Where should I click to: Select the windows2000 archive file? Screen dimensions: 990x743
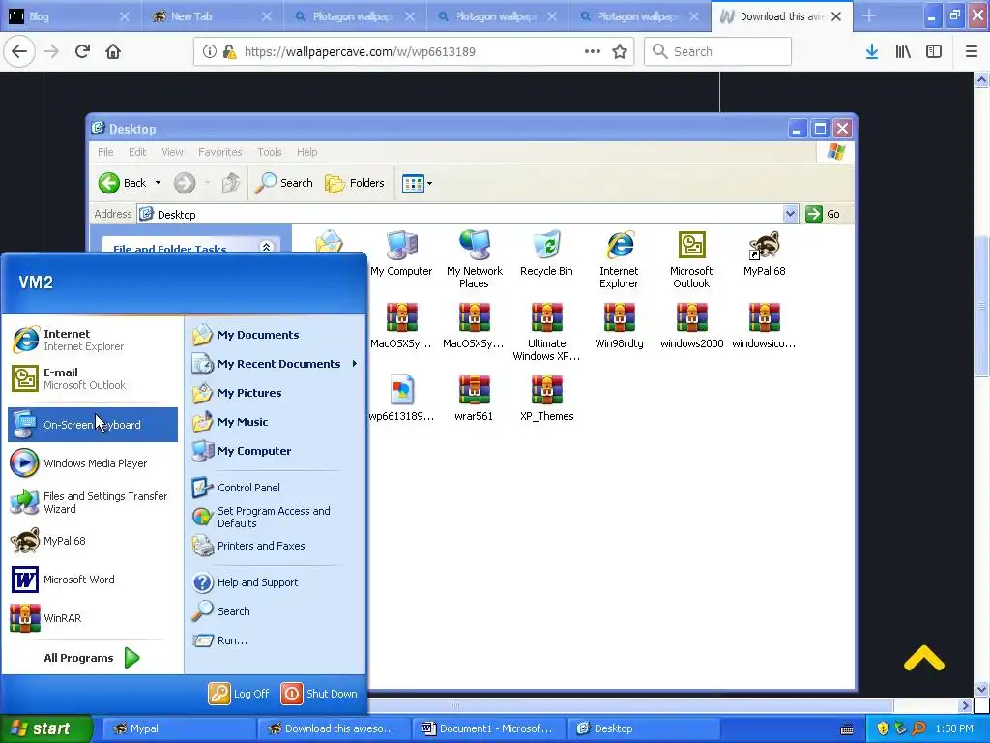691,326
